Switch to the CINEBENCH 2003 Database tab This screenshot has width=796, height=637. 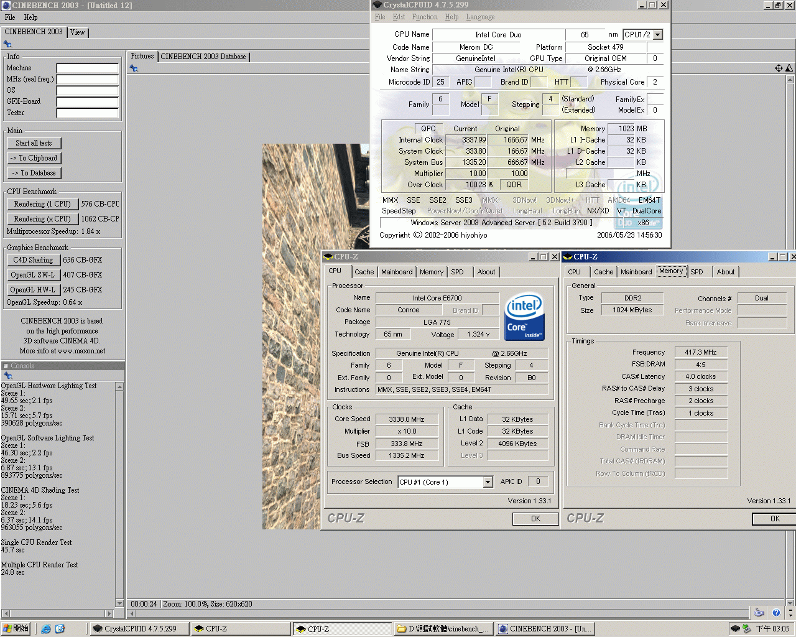pos(203,57)
